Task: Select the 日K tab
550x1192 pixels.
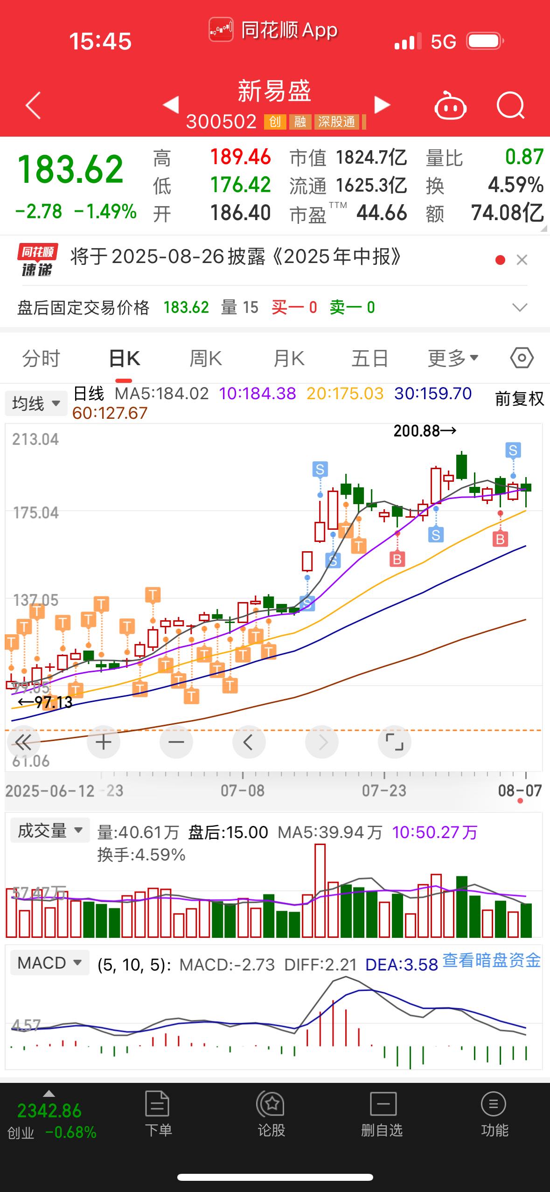Action: [124, 359]
